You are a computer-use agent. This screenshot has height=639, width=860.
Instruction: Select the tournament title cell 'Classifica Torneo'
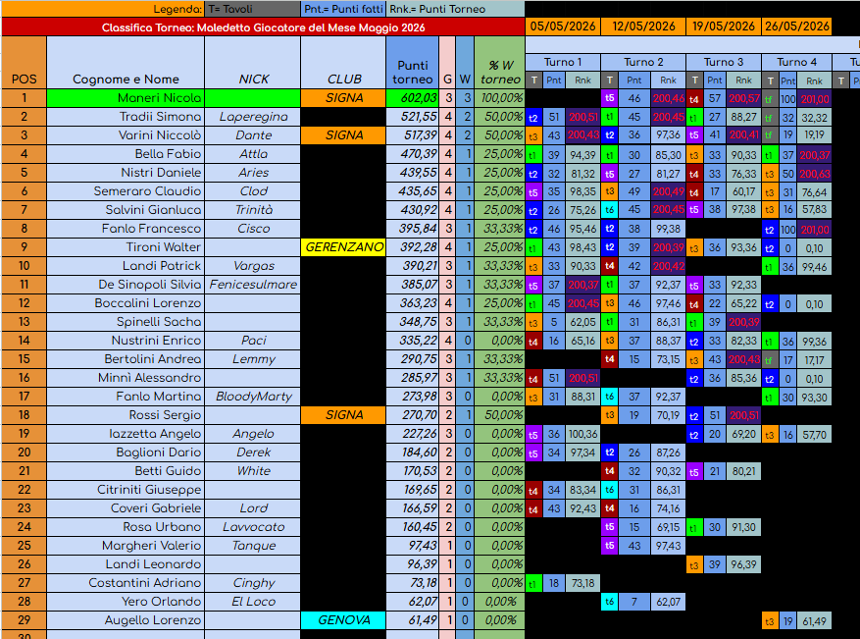263,27
